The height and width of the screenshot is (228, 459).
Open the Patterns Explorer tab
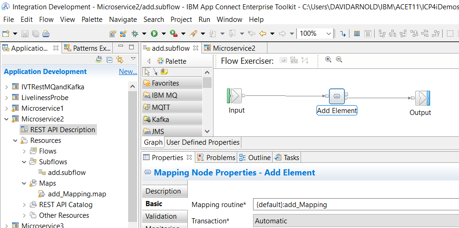[88, 48]
